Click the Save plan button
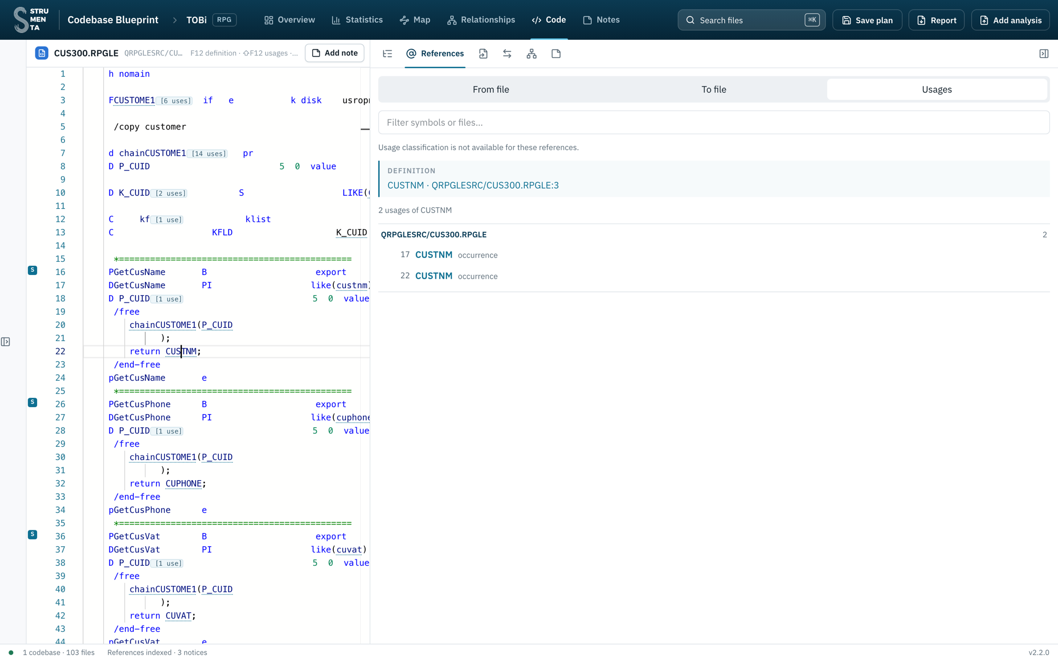Screen dimensions: 1058x661 tap(867, 20)
